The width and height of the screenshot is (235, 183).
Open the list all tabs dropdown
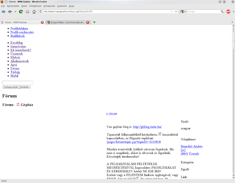tap(232, 22)
